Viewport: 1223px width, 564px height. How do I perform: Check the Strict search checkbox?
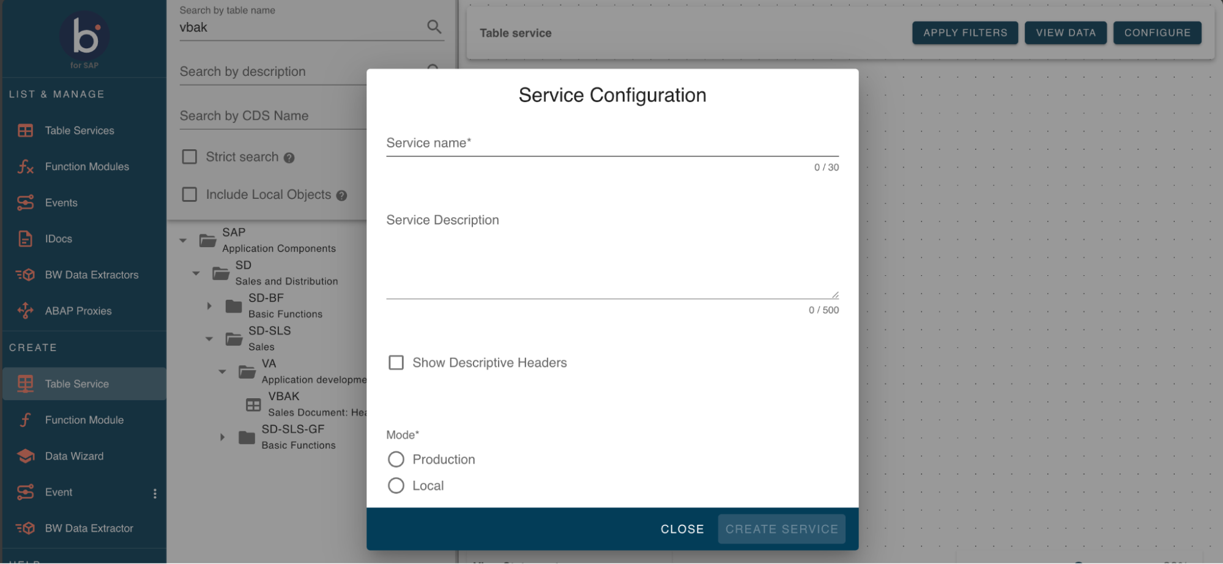point(190,157)
